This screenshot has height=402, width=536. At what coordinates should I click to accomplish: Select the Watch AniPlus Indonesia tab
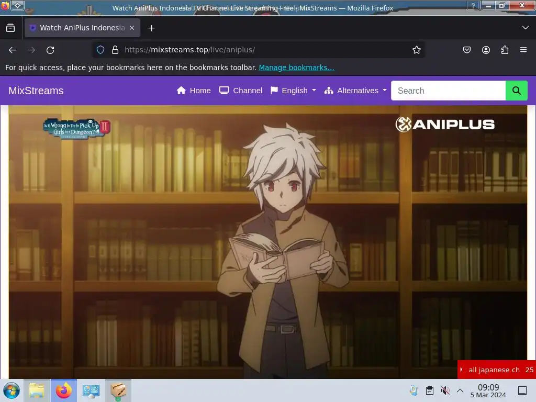pyautogui.click(x=82, y=28)
